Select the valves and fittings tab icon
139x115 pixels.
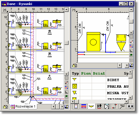click(99, 106)
